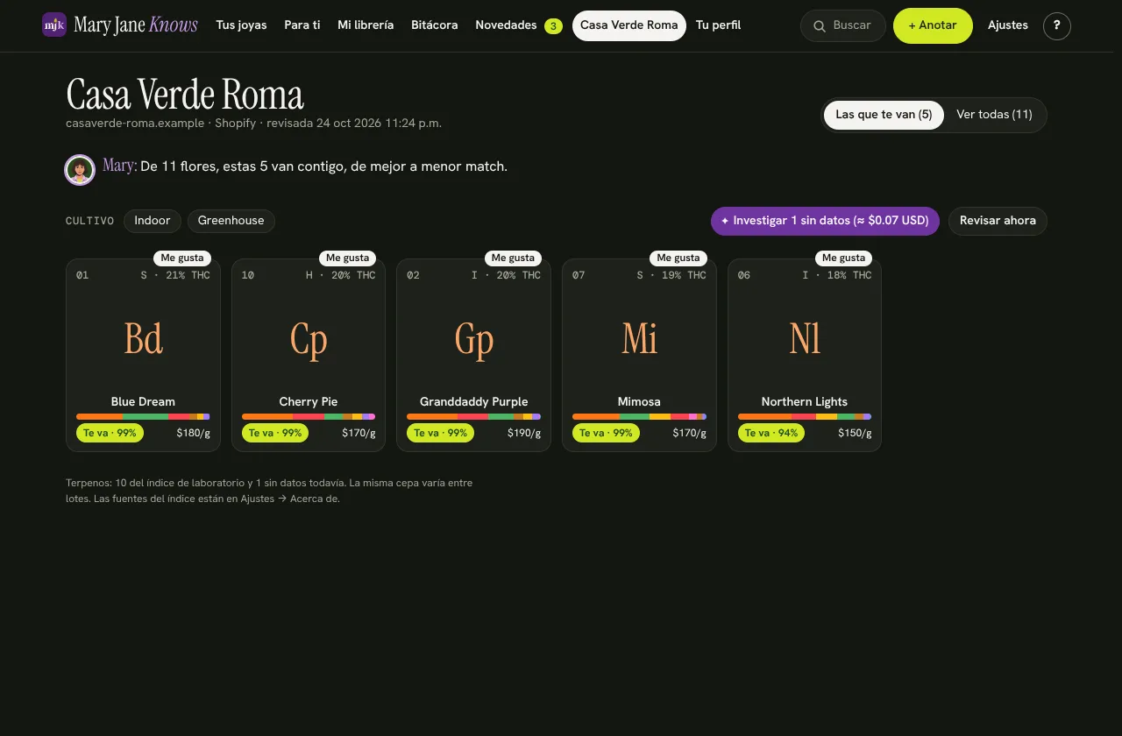Toggle the Indoor cultivo filter

point(153,221)
